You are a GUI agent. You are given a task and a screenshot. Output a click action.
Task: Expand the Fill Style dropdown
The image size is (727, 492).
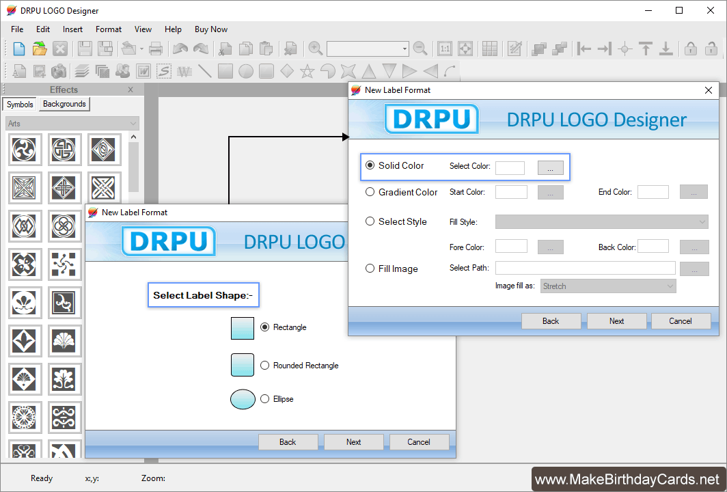coord(602,221)
